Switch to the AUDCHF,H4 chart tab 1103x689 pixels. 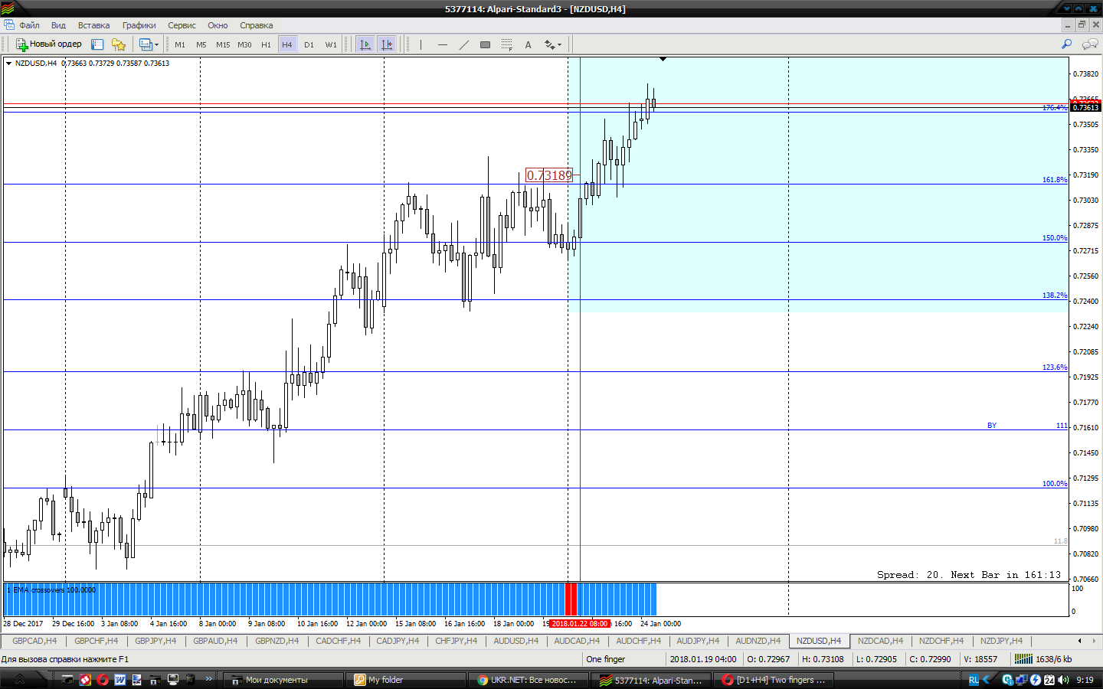[x=638, y=641]
